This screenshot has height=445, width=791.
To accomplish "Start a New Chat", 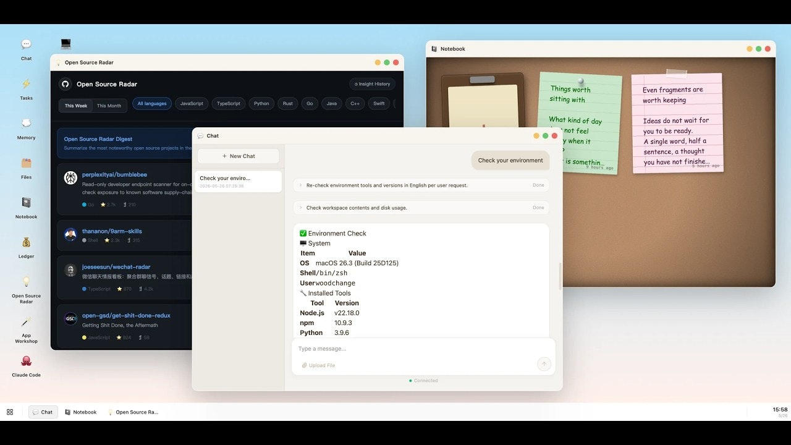I will click(x=239, y=156).
